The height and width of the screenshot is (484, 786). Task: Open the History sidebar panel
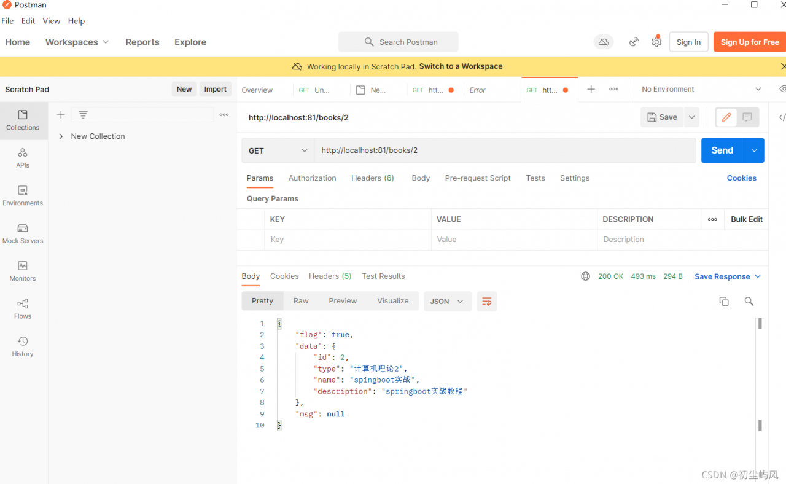[x=23, y=346]
